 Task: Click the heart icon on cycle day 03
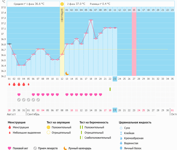tap(19, 95)
